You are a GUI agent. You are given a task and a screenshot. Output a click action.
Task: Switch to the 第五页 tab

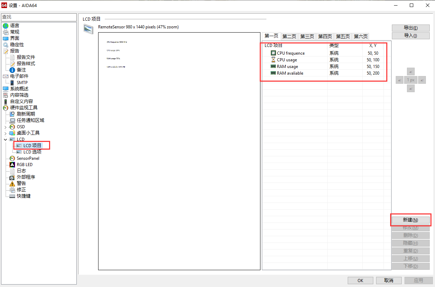pyautogui.click(x=343, y=36)
